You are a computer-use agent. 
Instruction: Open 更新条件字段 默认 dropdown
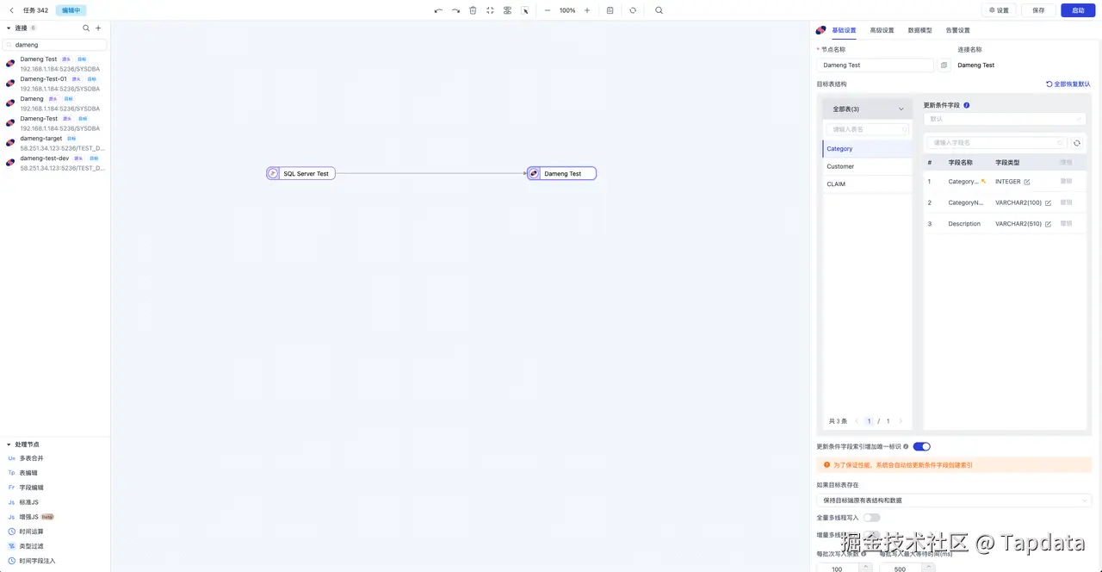pos(1005,119)
